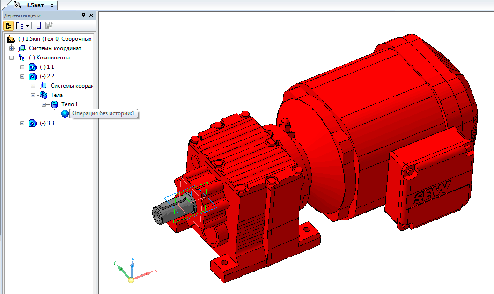Close the Дерево модели panel
The width and height of the screenshot is (494, 294).
(91, 15)
